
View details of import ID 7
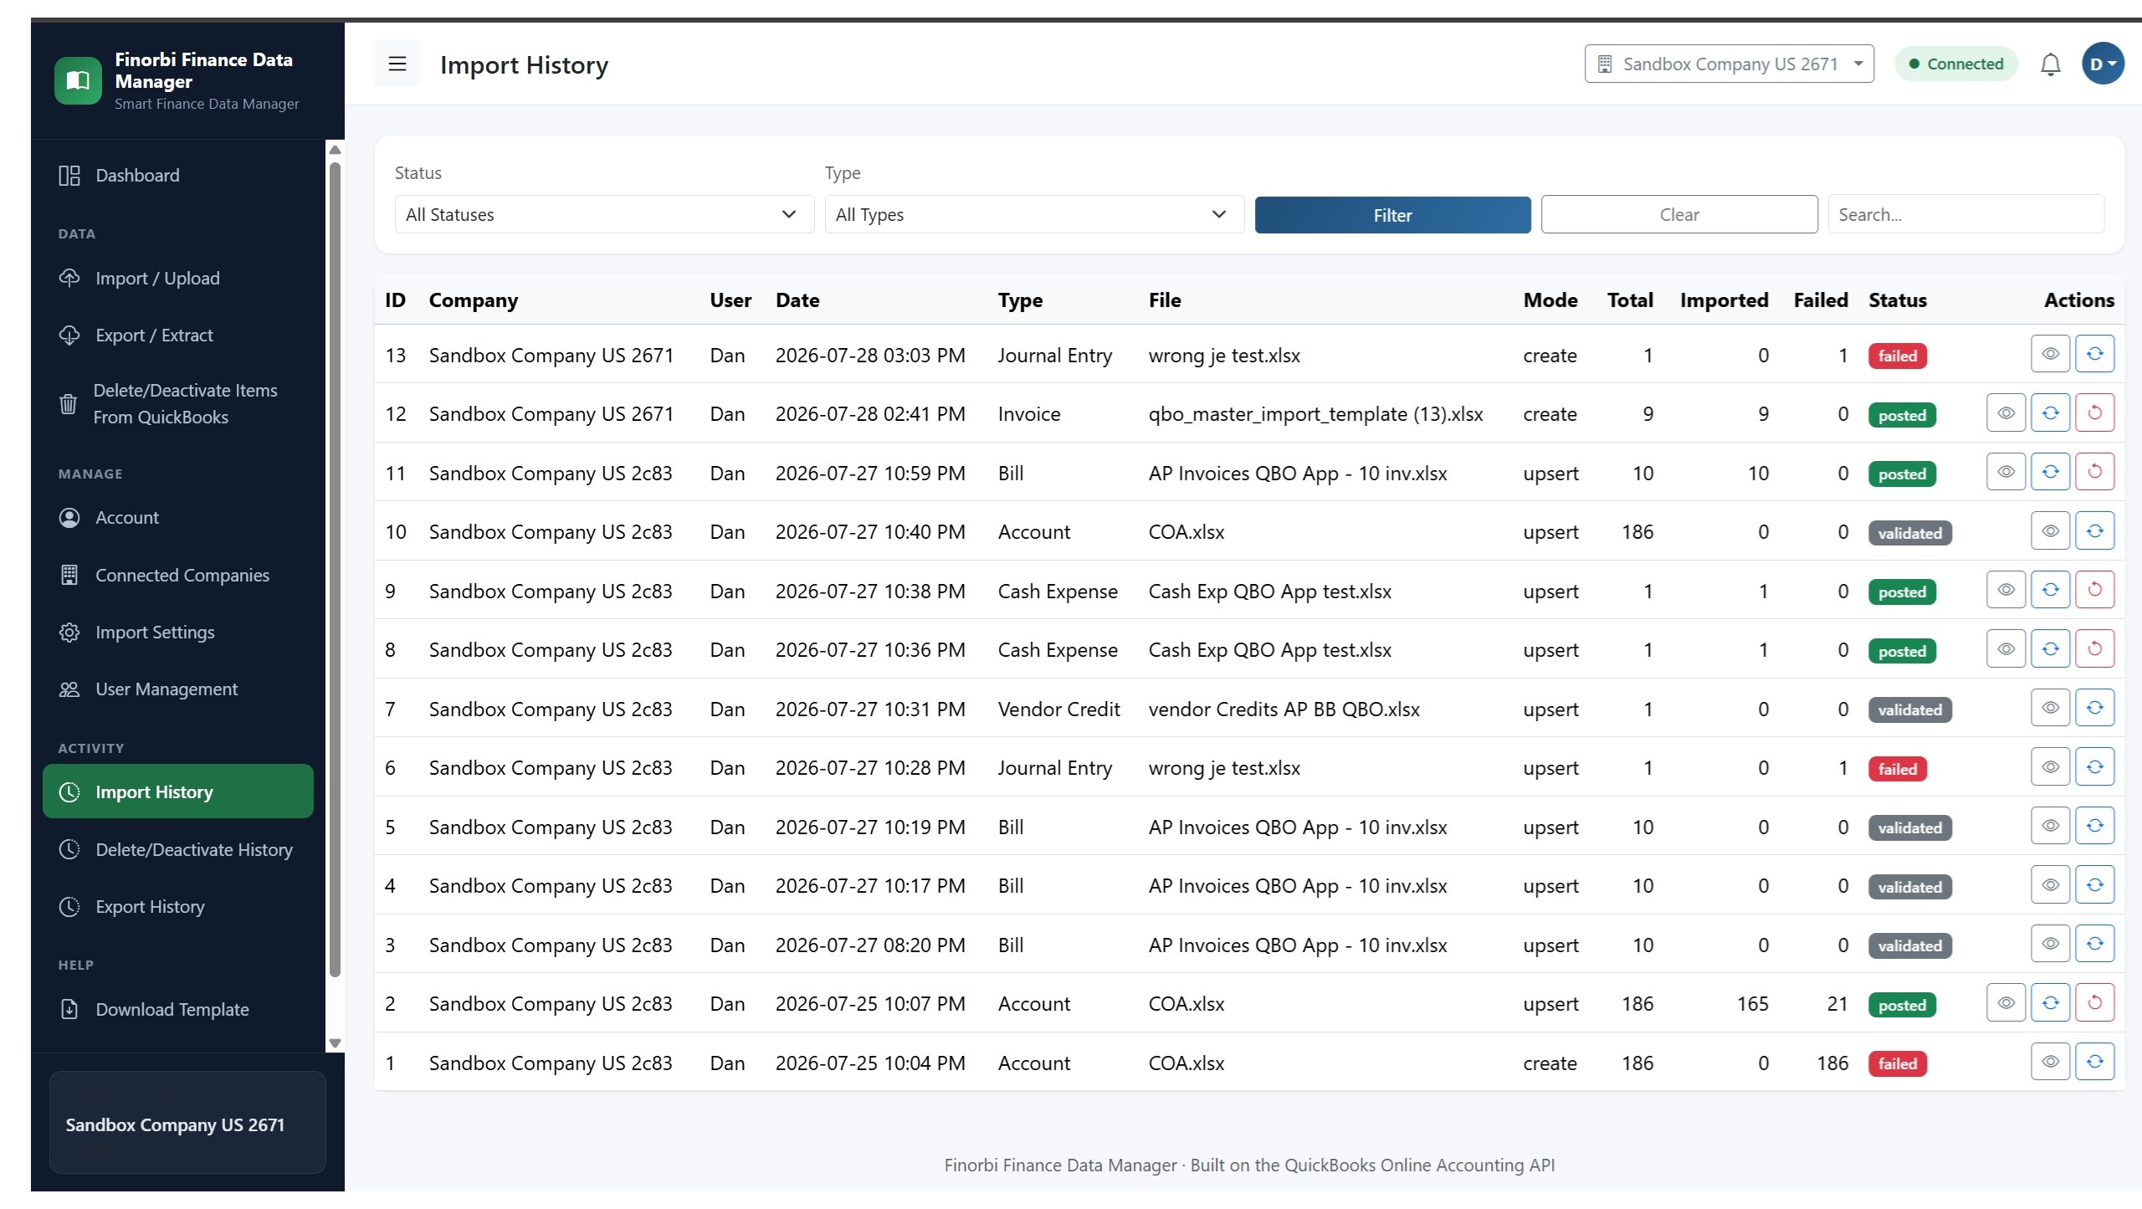[2050, 708]
